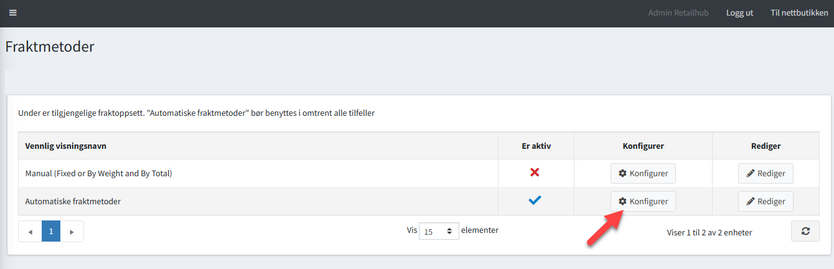This screenshot has height=269, width=834.
Task: Click red X status for Manual method
Action: (535, 172)
